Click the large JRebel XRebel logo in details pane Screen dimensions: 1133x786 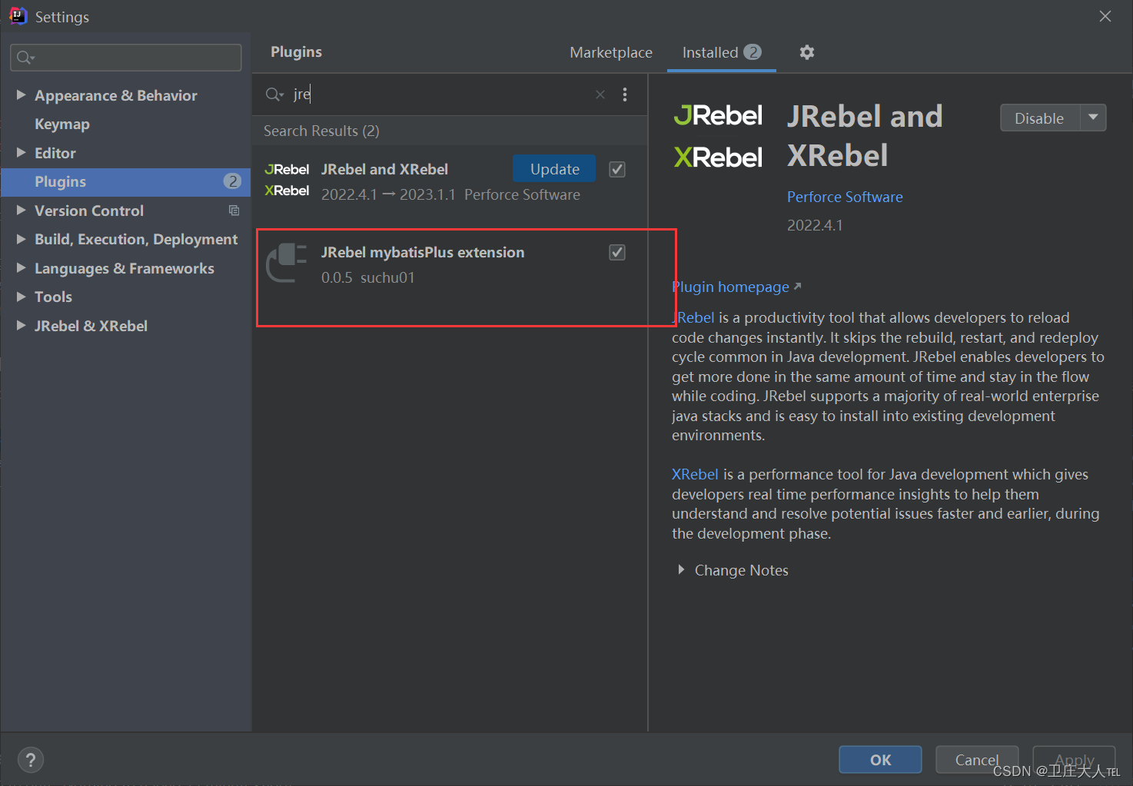(718, 136)
